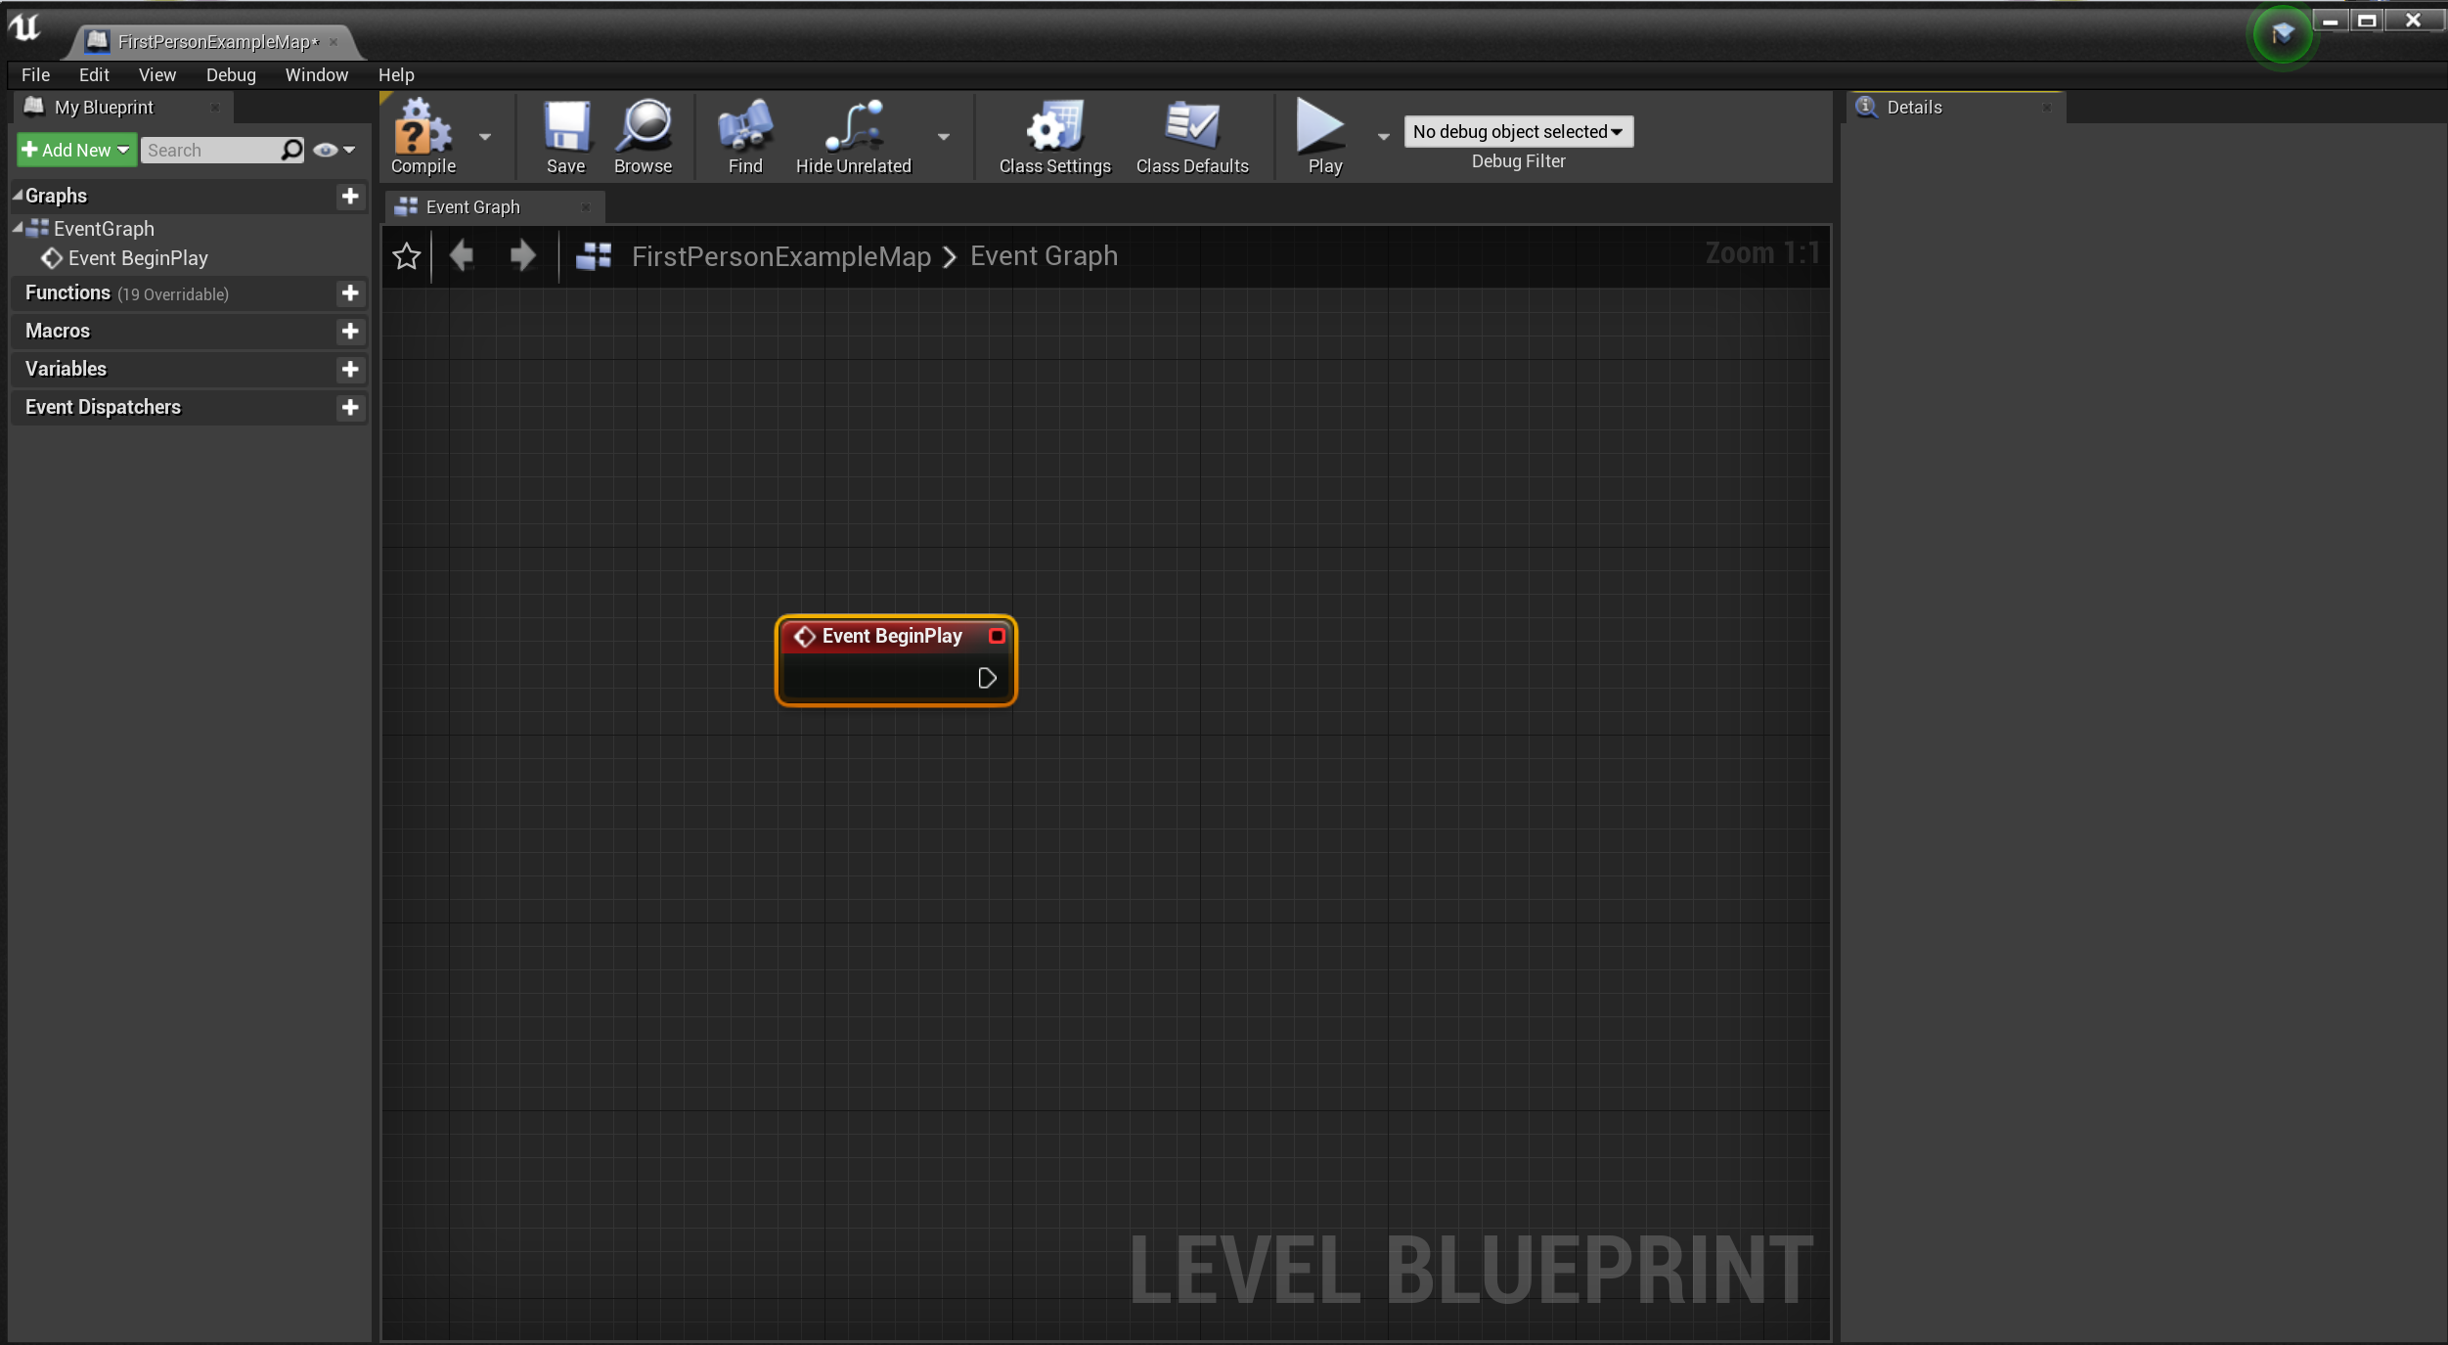Click the Compile blueprint icon
Screen dimensions: 2448x1345
click(423, 128)
